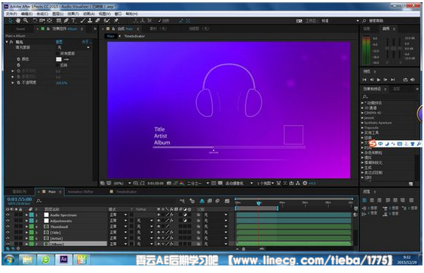Select the Unified Camera tool
Viewport: 424px width, 273px height.
[x=42, y=20]
